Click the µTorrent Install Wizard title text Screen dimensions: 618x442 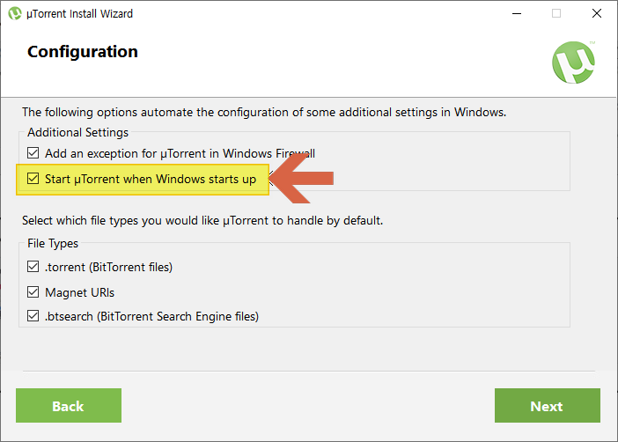coord(79,14)
